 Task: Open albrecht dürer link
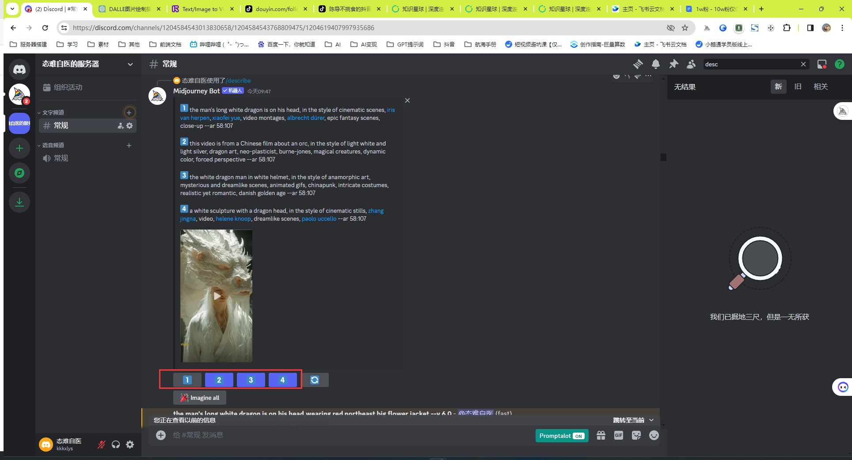click(306, 118)
